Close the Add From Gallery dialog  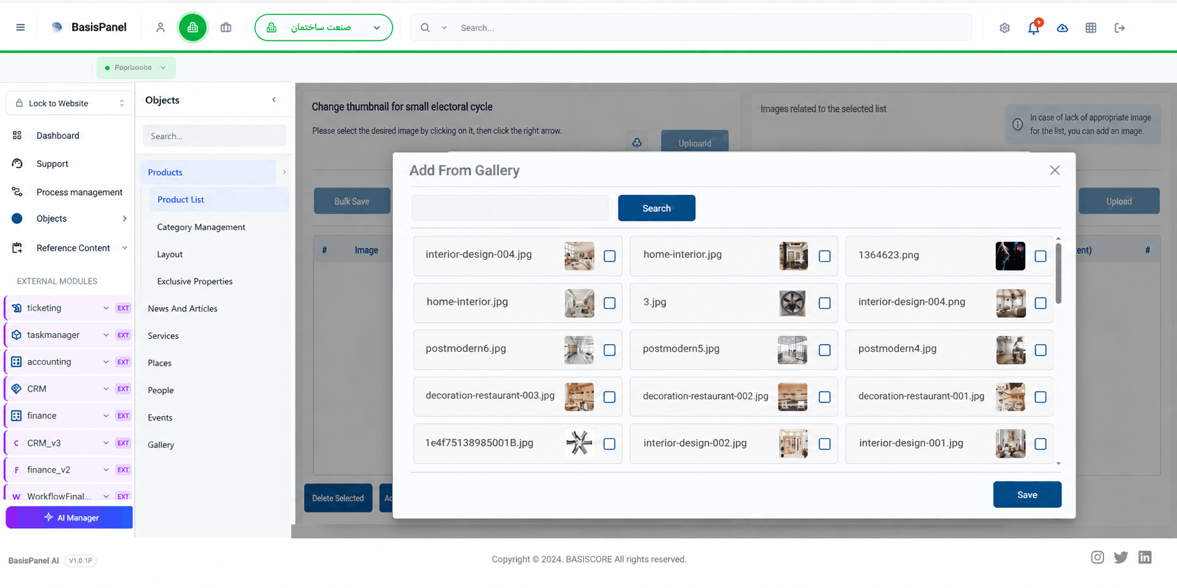tap(1055, 170)
